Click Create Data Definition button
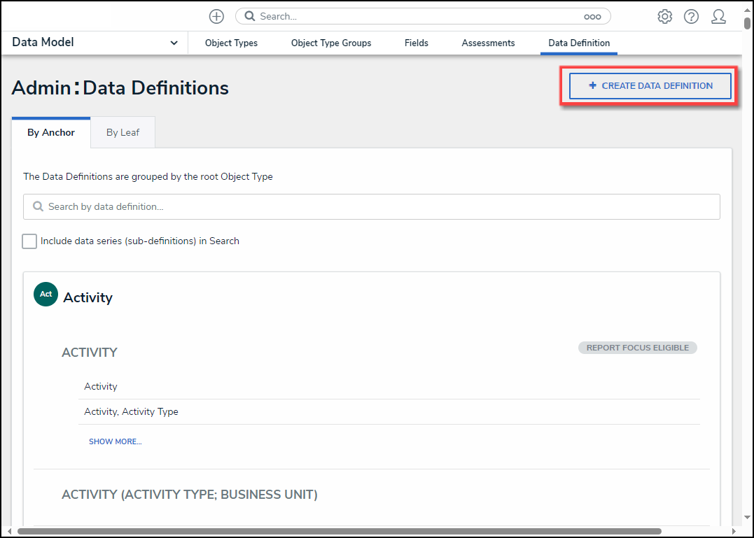Image resolution: width=754 pixels, height=538 pixels. [x=650, y=86]
